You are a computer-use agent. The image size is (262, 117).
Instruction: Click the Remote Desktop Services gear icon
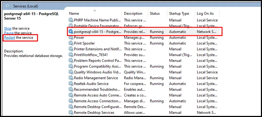pyautogui.click(x=71, y=112)
